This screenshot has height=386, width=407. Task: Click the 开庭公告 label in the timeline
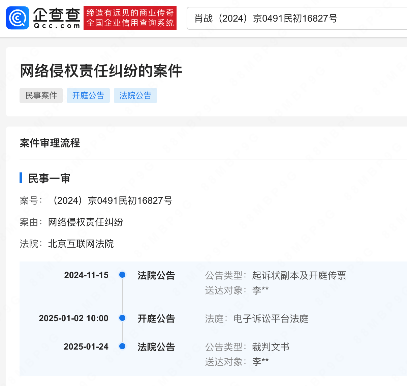[156, 319]
